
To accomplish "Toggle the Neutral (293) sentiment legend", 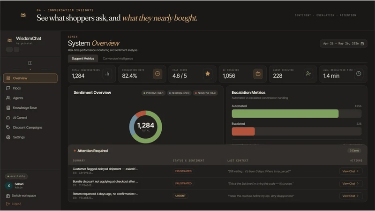I will click(x=180, y=93).
